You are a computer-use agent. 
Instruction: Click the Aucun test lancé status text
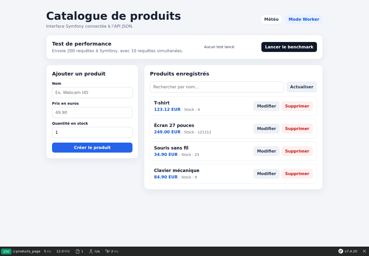click(x=220, y=47)
